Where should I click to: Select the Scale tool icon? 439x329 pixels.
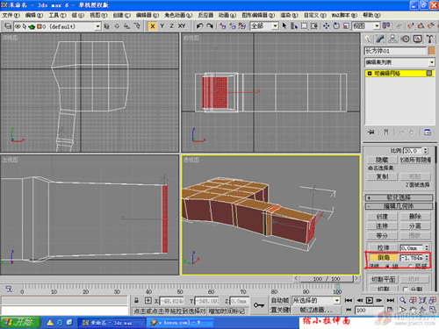346,26
